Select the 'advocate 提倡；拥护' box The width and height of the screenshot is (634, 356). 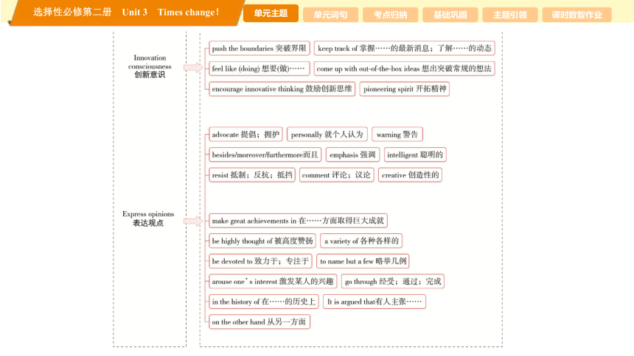click(245, 135)
